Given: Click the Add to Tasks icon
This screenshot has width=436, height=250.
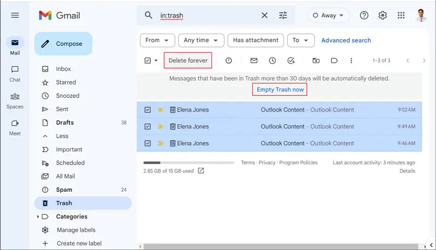Looking at the screenshot, I should (x=291, y=60).
